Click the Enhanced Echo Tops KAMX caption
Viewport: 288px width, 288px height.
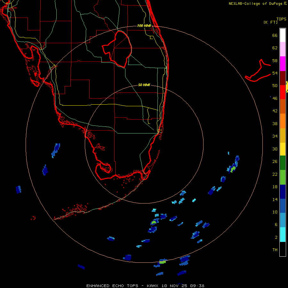pyautogui.click(x=145, y=286)
